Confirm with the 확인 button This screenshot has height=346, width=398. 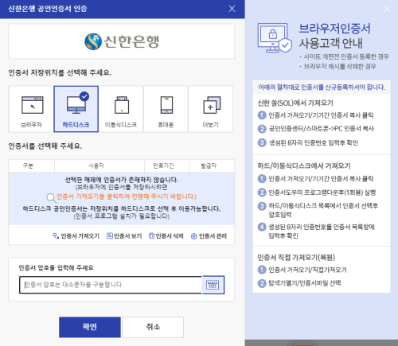click(x=90, y=327)
